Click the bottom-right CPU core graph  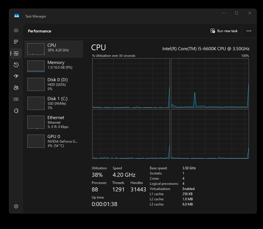(x=210, y=134)
